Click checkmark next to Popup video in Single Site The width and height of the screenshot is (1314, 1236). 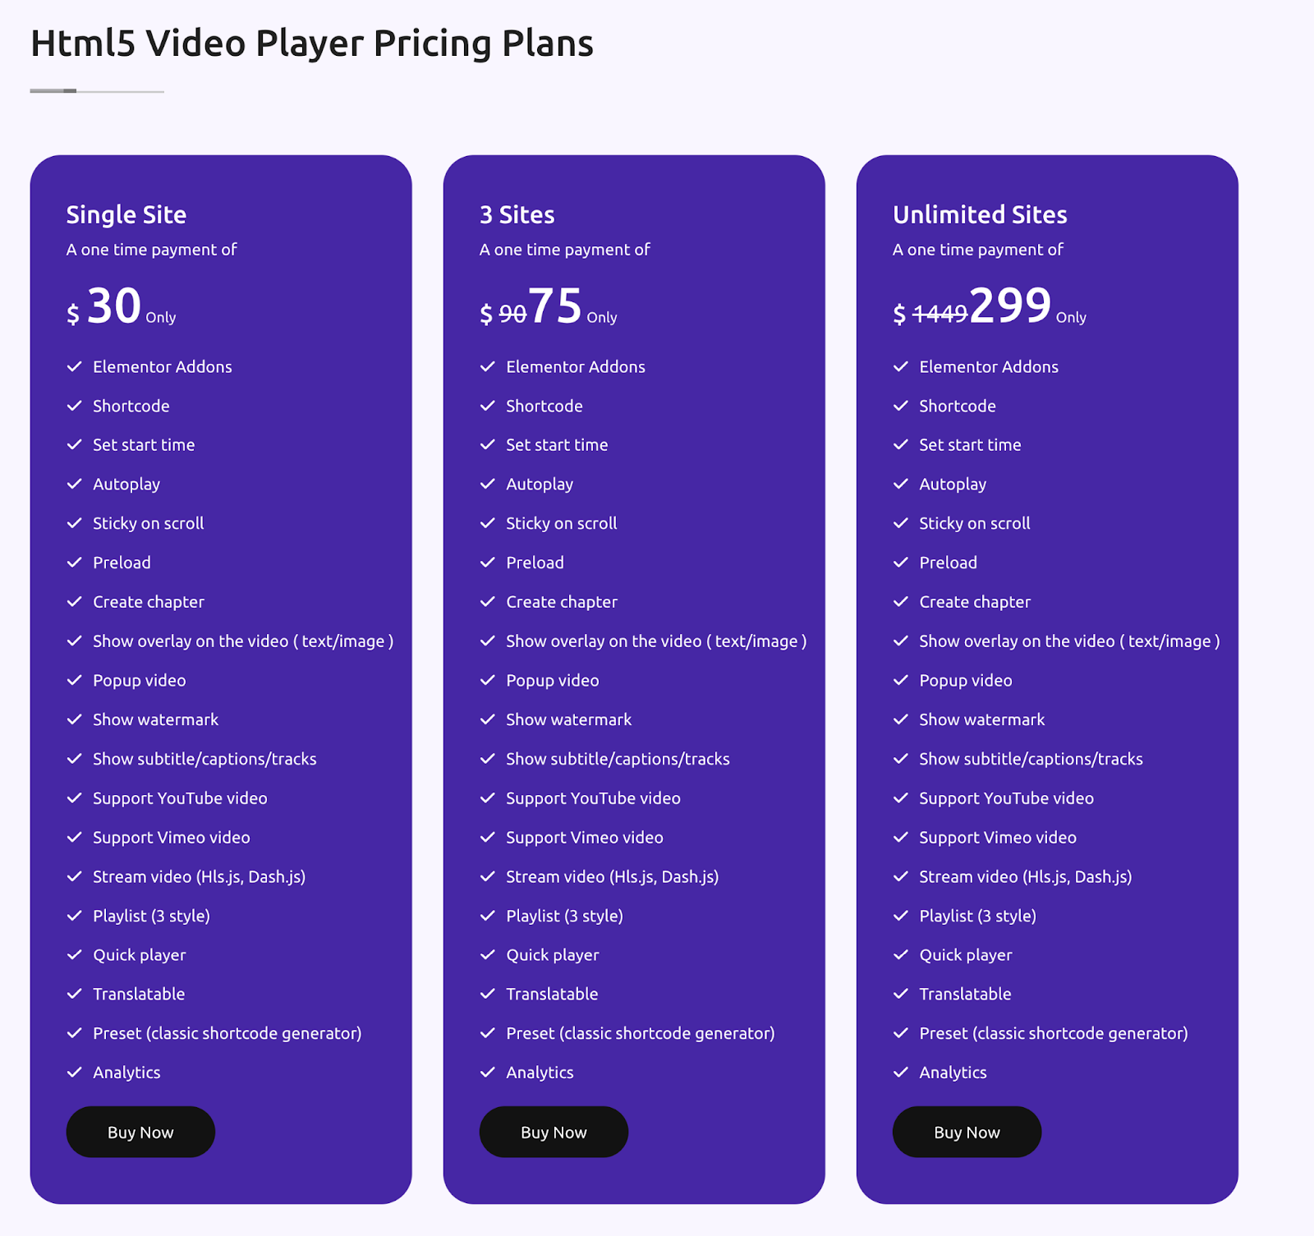point(75,680)
